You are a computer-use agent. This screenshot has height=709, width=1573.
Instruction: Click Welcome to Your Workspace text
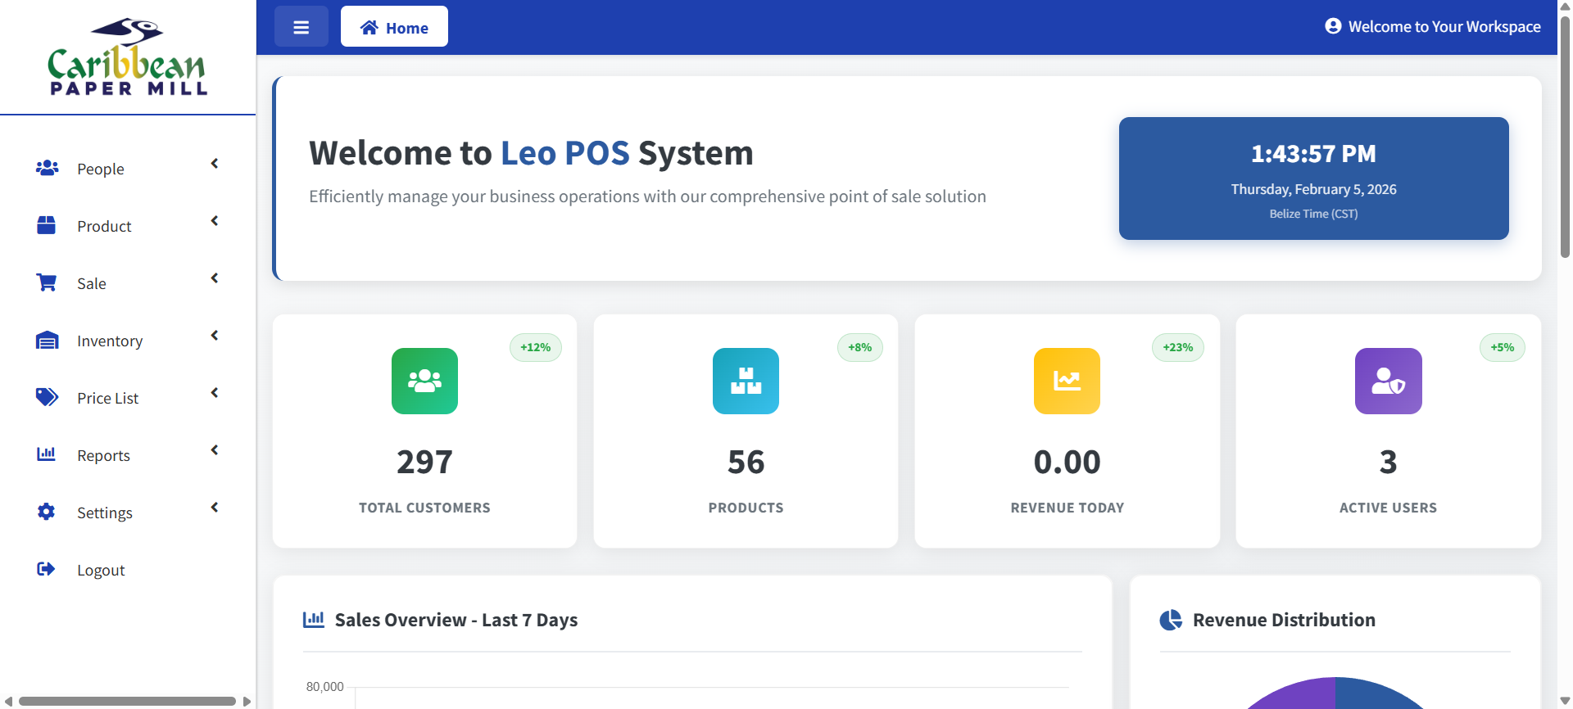1444,26
